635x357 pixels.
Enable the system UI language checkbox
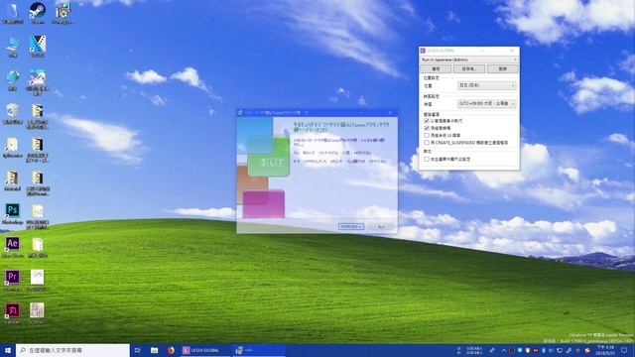pyautogui.click(x=427, y=135)
